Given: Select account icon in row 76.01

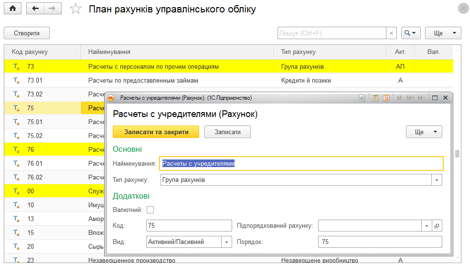Looking at the screenshot, I should (16, 163).
